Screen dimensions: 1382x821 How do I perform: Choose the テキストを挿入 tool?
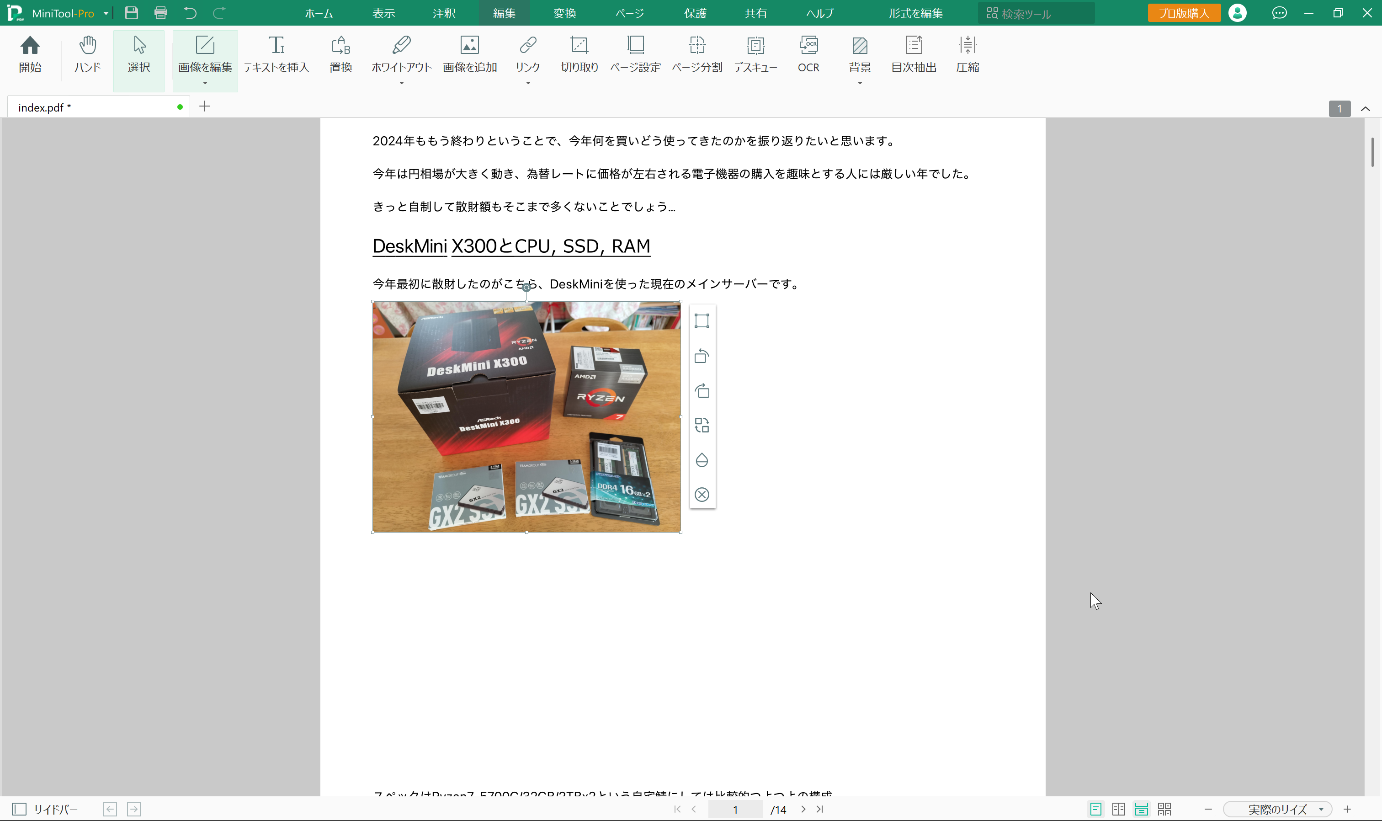coord(276,54)
